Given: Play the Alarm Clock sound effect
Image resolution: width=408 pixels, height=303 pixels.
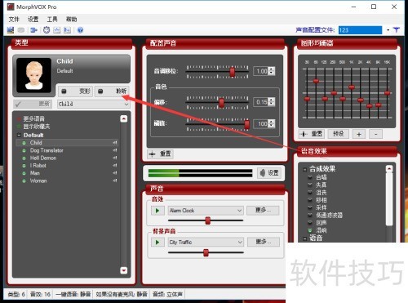Looking at the screenshot, I should [157, 211].
